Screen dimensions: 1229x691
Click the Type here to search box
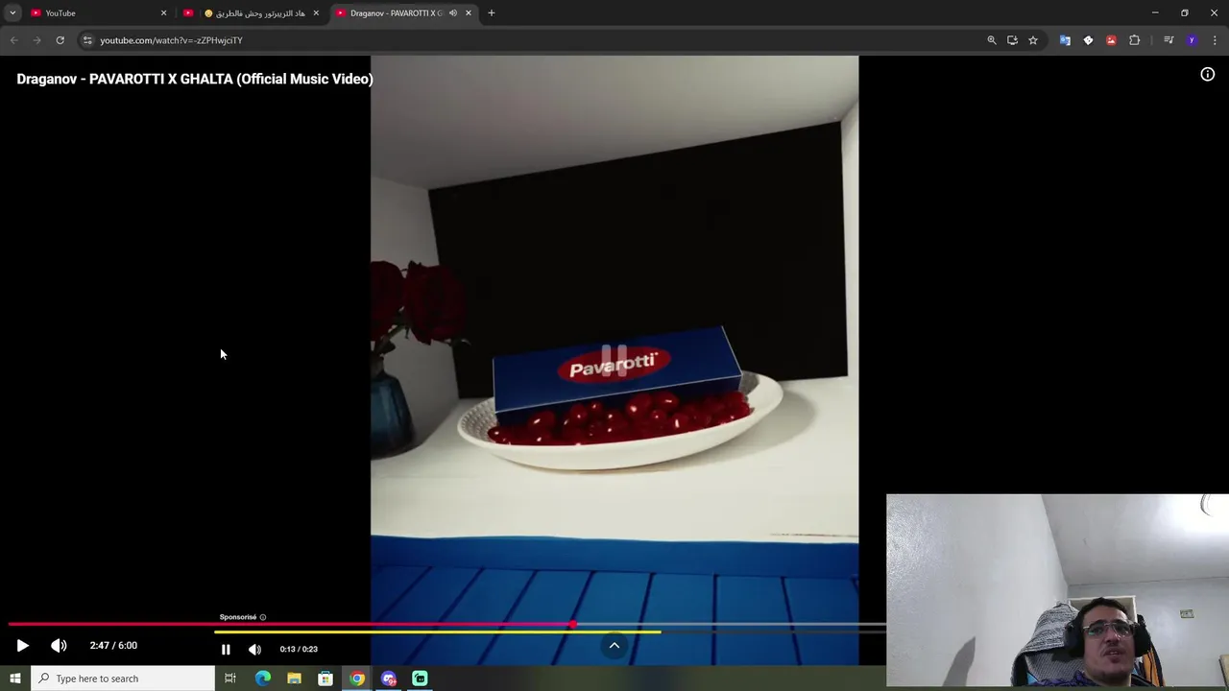coord(122,679)
